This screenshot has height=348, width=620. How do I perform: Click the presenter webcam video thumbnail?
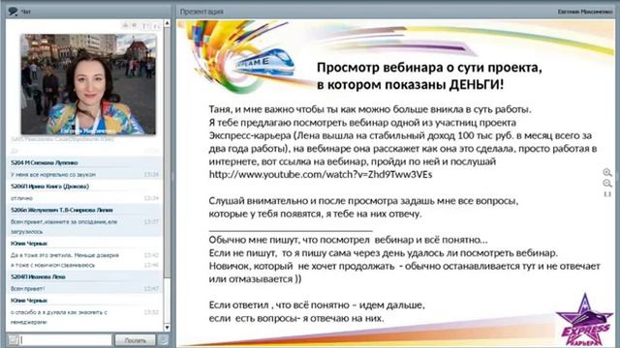click(x=88, y=84)
